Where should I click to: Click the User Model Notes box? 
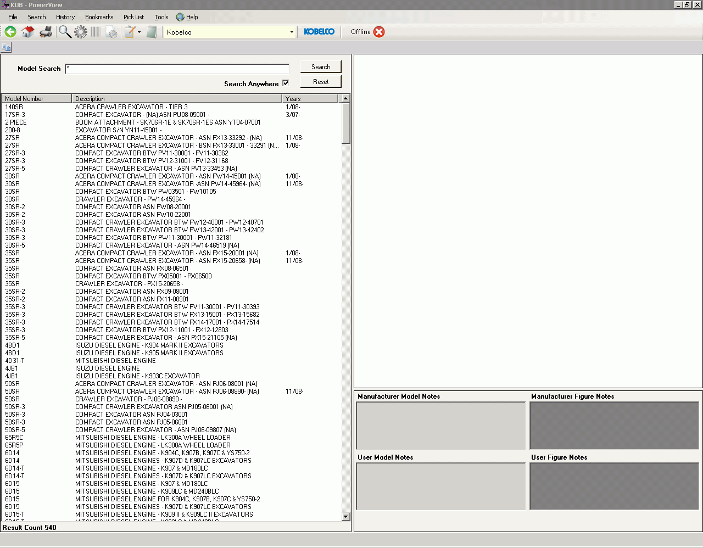[440, 487]
